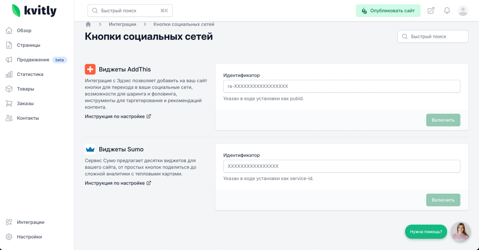The height and width of the screenshot is (250, 479).
Task: Click heading Виджеты AddThis
Action: pyautogui.click(x=125, y=69)
